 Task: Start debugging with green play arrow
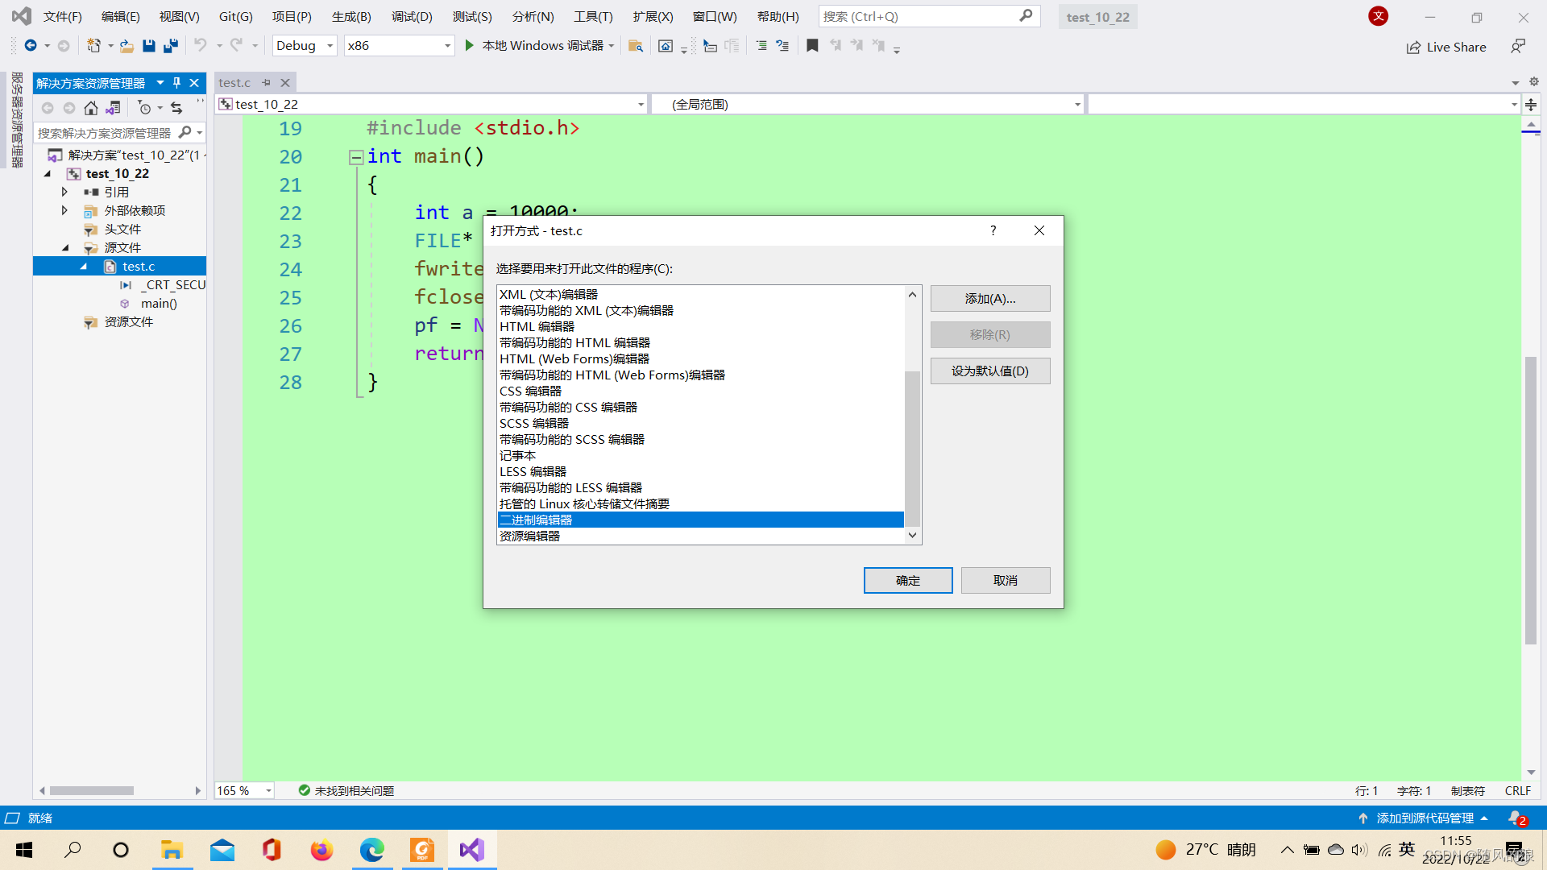(x=470, y=46)
